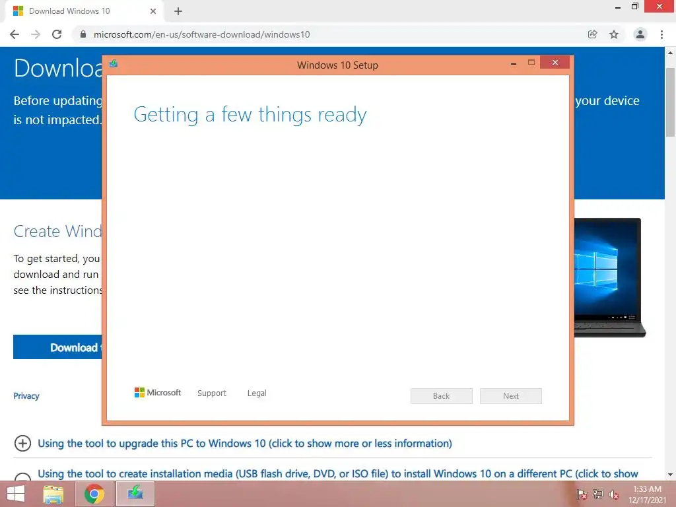Minimize the Chrome window
The width and height of the screenshot is (676, 507).
pos(618,7)
